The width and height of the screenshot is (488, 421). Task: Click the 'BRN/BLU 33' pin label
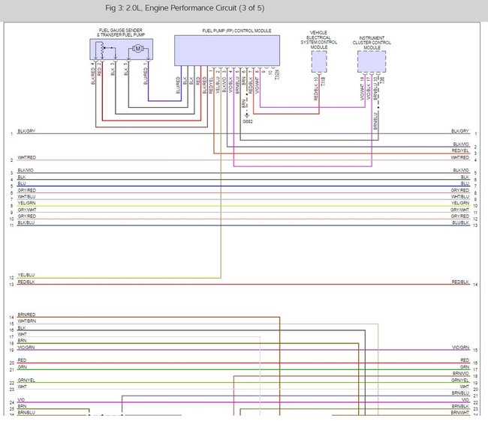coord(375,88)
